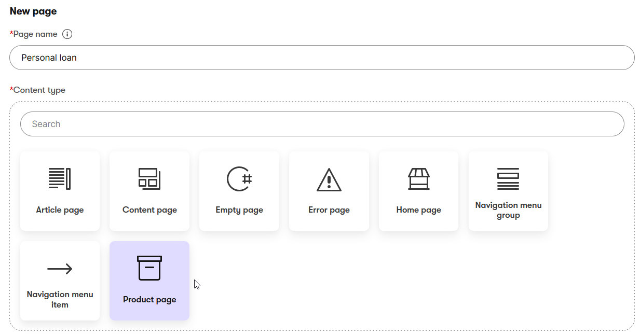The width and height of the screenshot is (640, 335).
Task: Click the Page name info icon
Action: pos(67,34)
